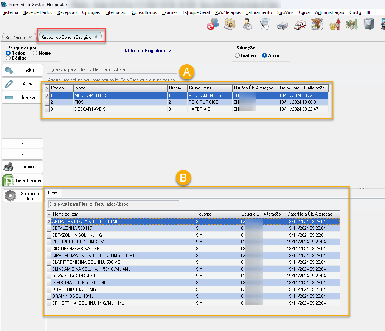385x331 pixels.
Task: Select the MEDICAMENTOS name cell
Action: coord(120,95)
